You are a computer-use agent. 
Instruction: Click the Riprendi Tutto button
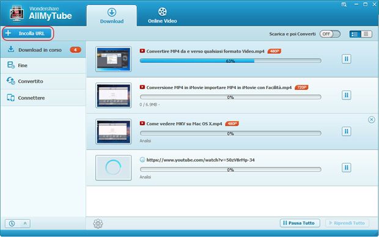[x=347, y=223]
